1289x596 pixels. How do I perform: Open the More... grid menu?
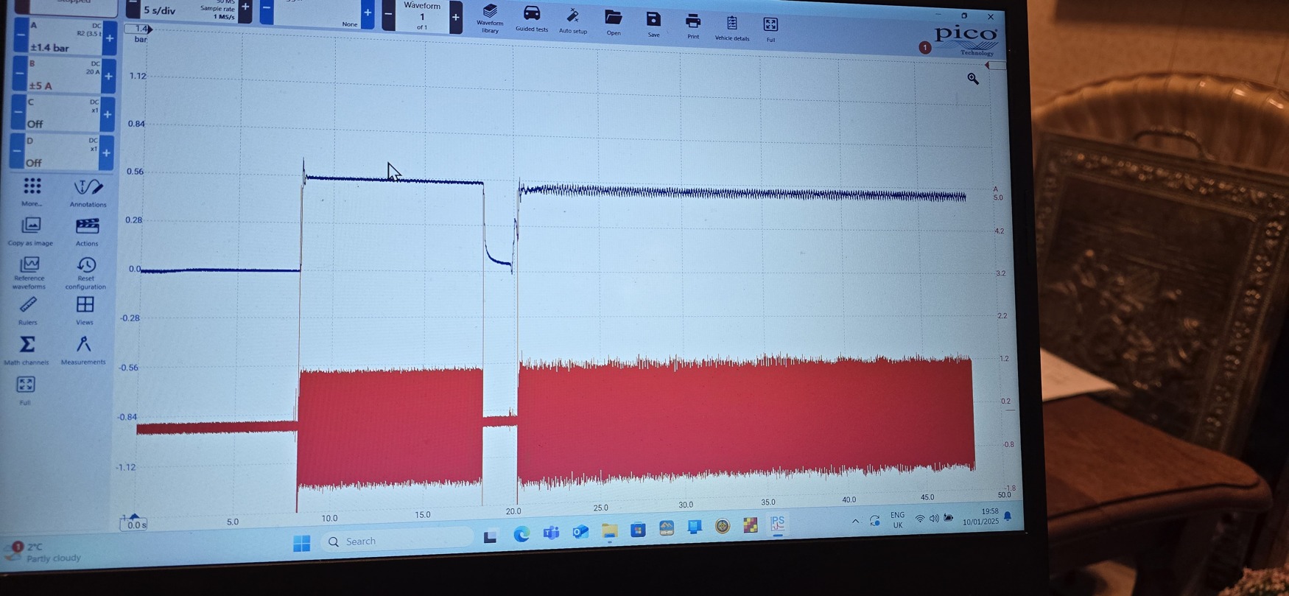click(32, 192)
